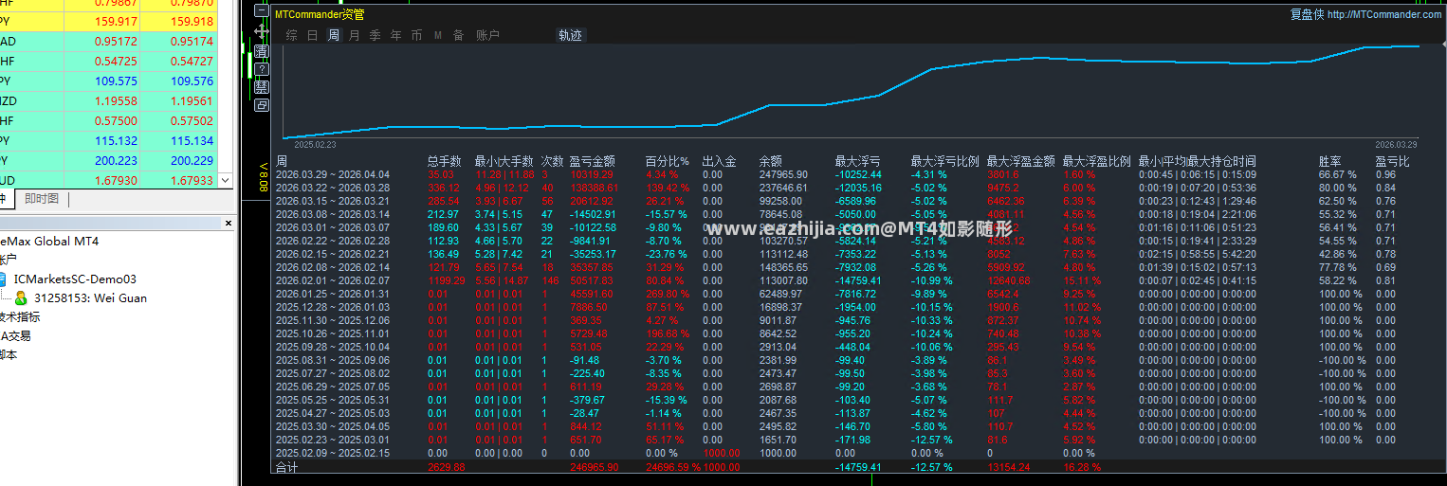Image resolution: width=1447 pixels, height=486 pixels.
Task: Switch to the 月 monthly view
Action: (355, 35)
